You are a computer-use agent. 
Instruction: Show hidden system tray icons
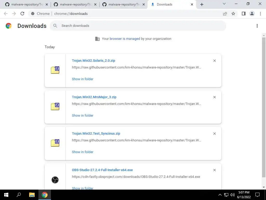click(x=220, y=195)
